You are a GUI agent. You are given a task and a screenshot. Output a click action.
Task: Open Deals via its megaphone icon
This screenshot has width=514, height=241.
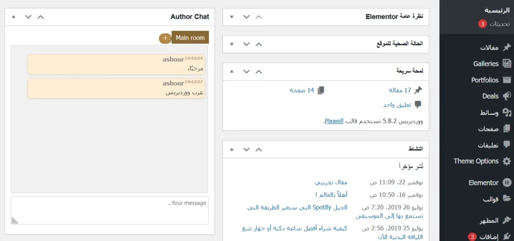pos(506,96)
